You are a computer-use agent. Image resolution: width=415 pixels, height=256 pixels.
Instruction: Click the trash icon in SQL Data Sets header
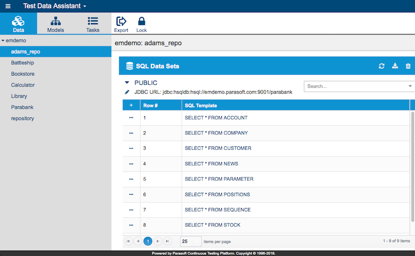click(408, 66)
